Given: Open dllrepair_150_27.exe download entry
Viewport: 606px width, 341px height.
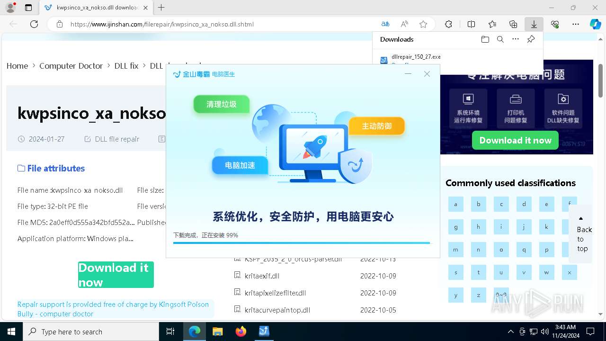Looking at the screenshot, I should pos(416,57).
